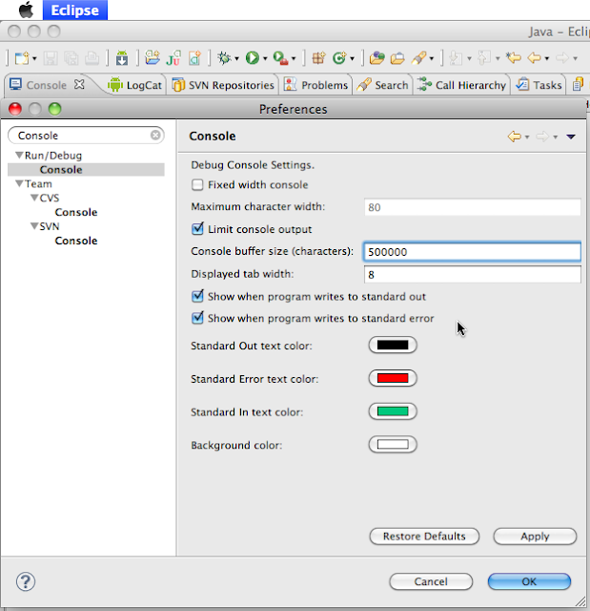Open Standard Error text color swatch

(393, 378)
